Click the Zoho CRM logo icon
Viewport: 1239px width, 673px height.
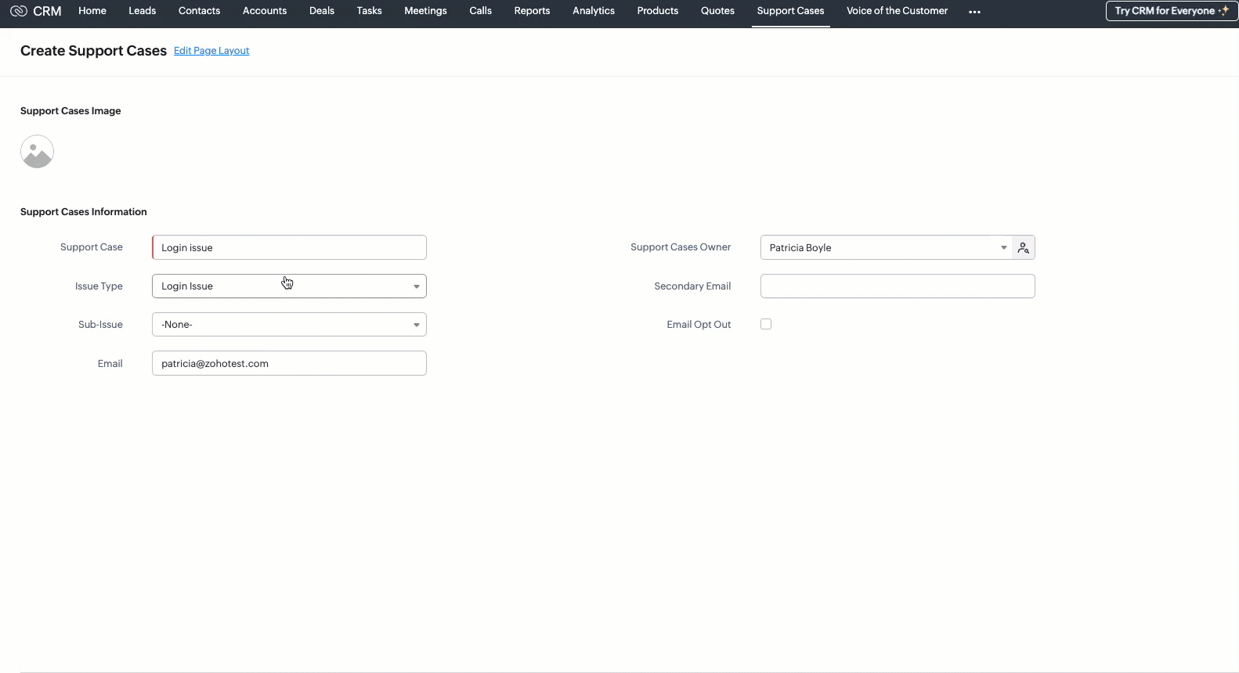[x=19, y=11]
